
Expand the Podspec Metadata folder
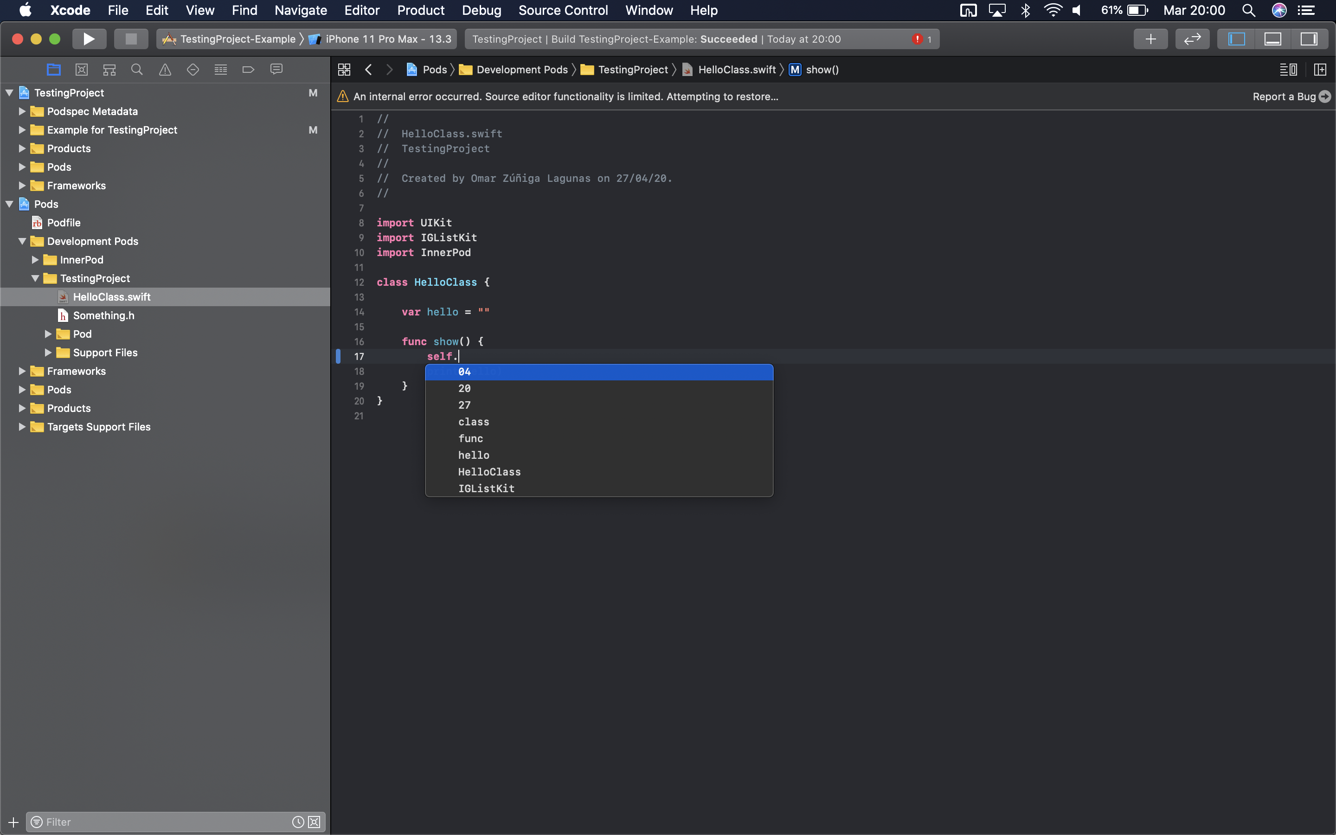(22, 111)
